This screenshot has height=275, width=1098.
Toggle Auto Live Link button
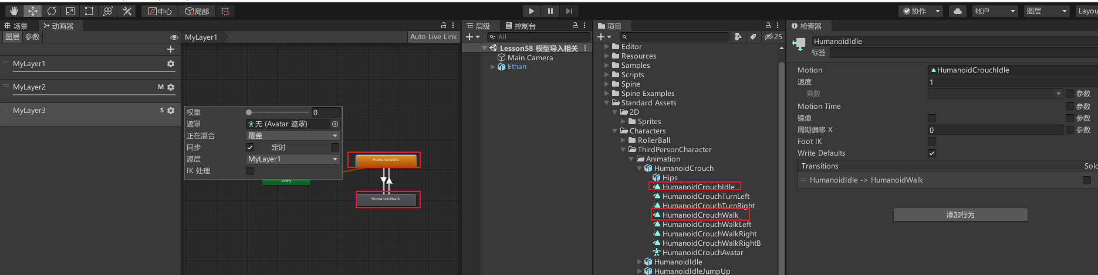433,37
